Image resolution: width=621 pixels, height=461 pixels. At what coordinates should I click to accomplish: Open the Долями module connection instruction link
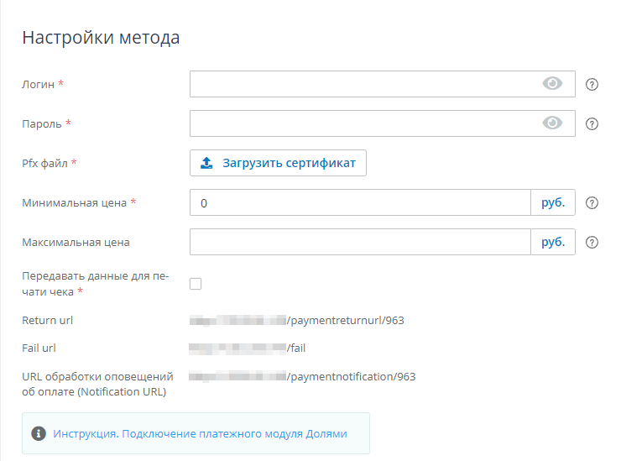pos(200,434)
